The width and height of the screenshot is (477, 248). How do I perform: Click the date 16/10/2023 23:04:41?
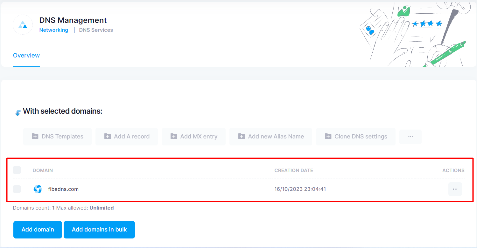[x=300, y=189]
